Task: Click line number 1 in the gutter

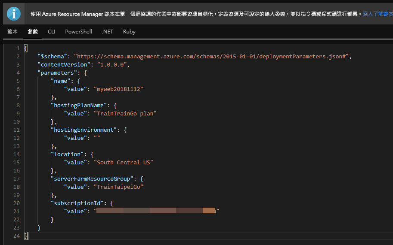Action: pyautogui.click(x=18, y=48)
